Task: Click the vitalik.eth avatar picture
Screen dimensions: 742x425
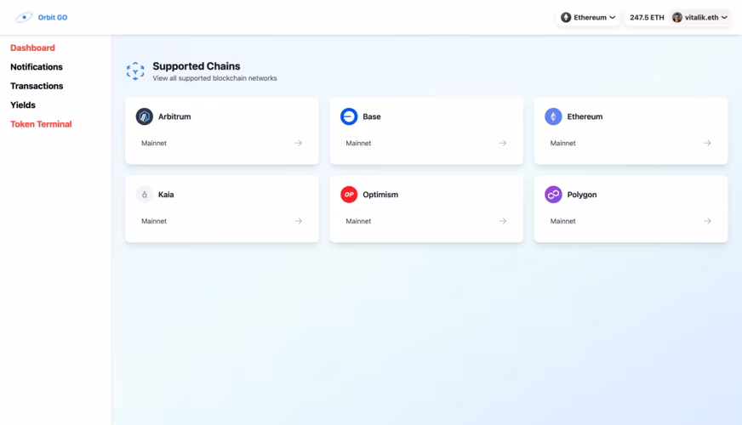Action: [677, 18]
